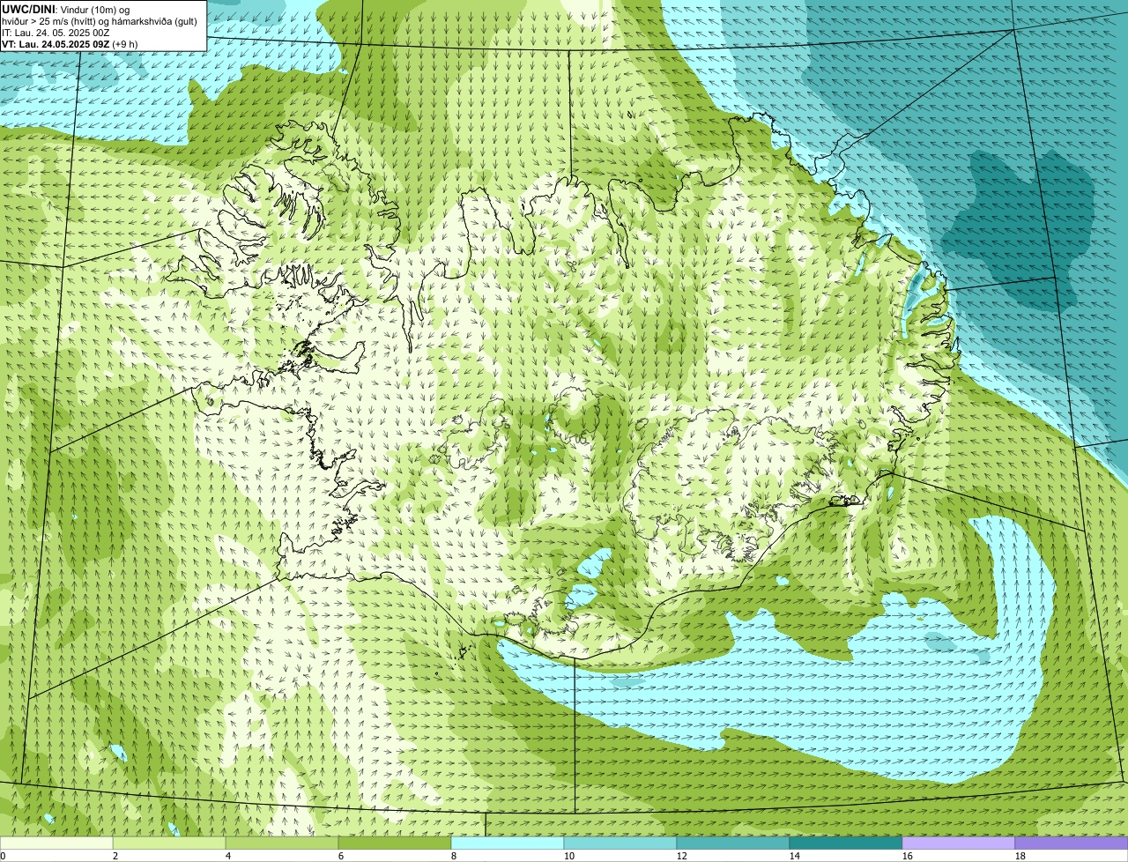Click the legend value '10'
The image size is (1128, 862).
point(569,856)
